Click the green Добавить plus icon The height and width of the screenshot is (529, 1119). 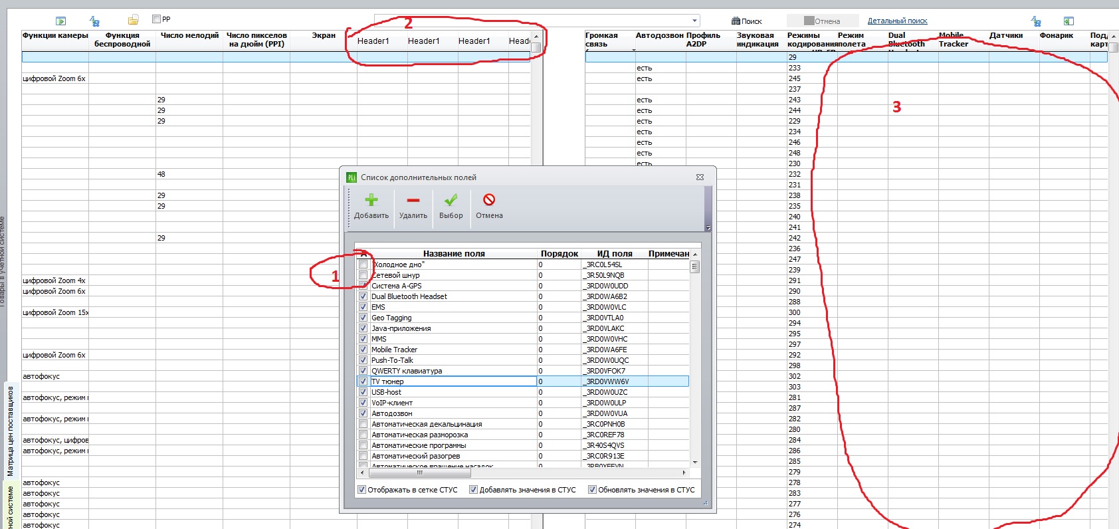(371, 200)
